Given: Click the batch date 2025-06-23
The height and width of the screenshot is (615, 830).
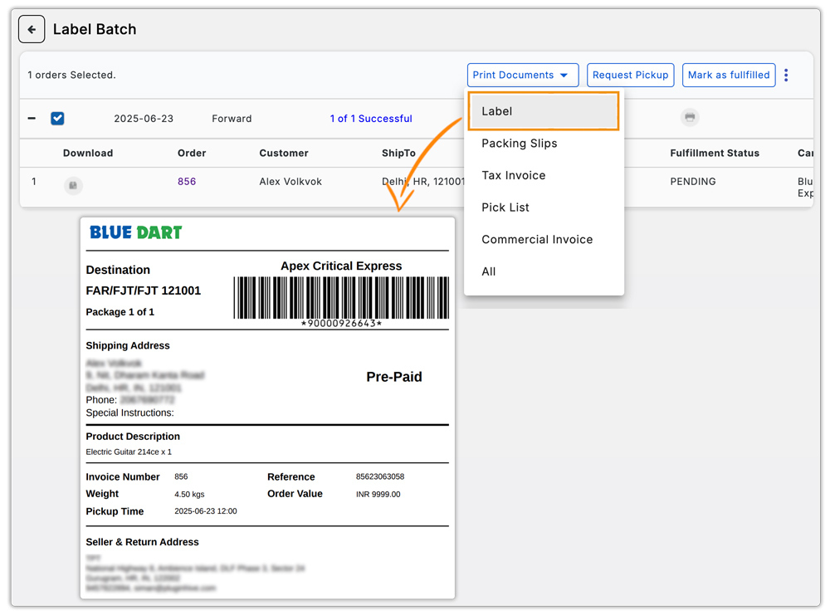Looking at the screenshot, I should tap(144, 119).
